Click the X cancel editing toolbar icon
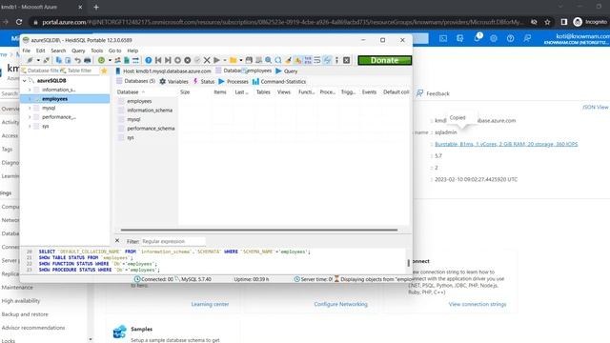The height and width of the screenshot is (343, 610). [x=207, y=60]
